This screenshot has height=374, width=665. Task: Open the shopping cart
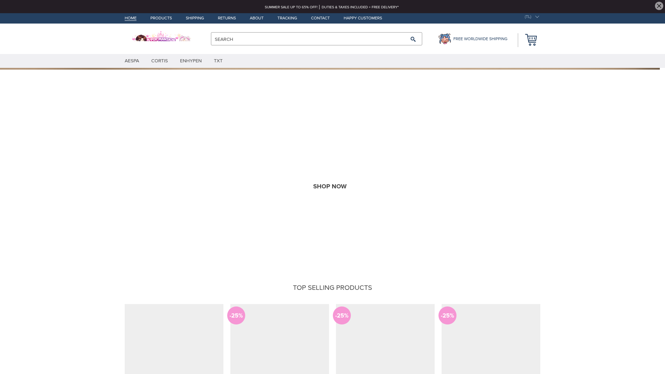point(531,40)
